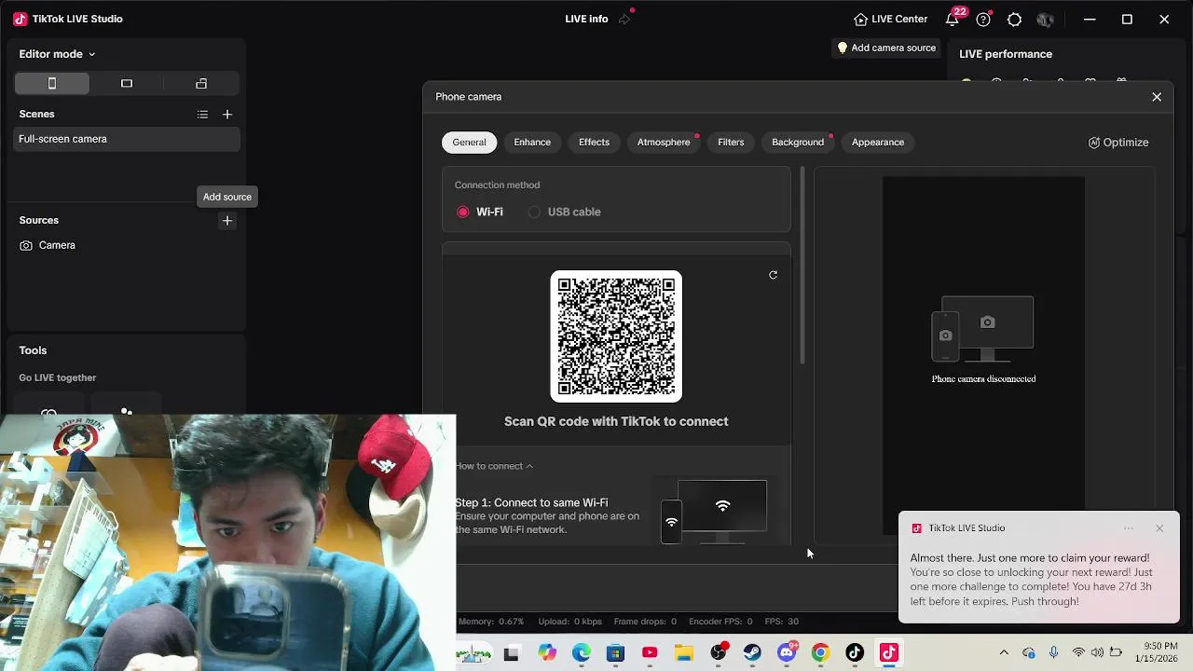Click the profile avatar in the title bar
Screen dimensions: 1193x671
click(x=1045, y=19)
